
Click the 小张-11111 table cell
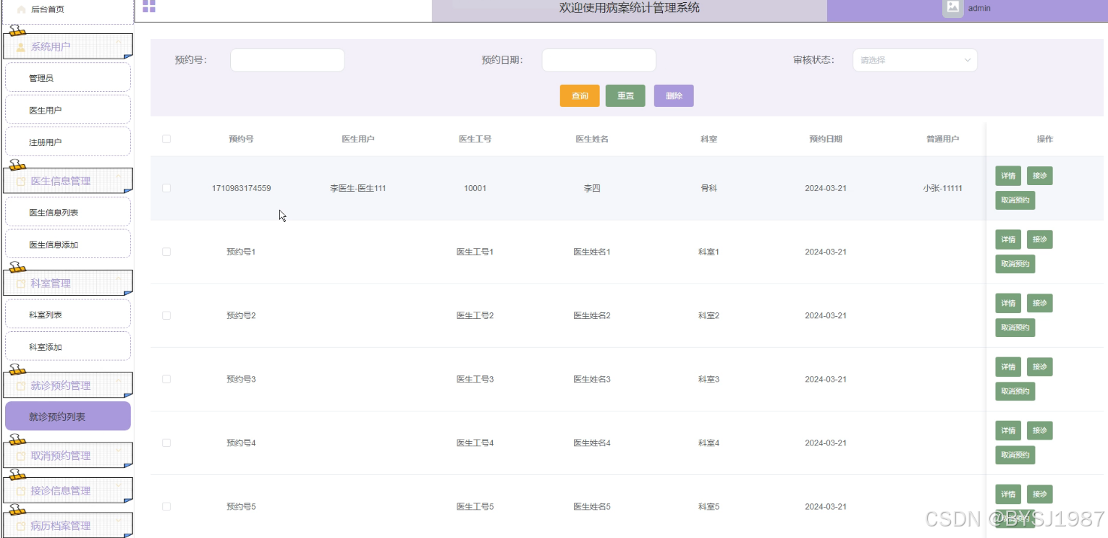click(x=942, y=188)
